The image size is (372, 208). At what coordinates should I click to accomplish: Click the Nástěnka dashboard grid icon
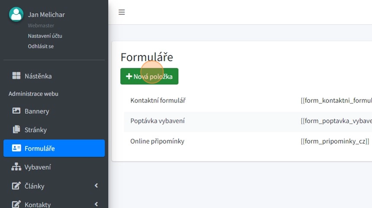(x=16, y=76)
